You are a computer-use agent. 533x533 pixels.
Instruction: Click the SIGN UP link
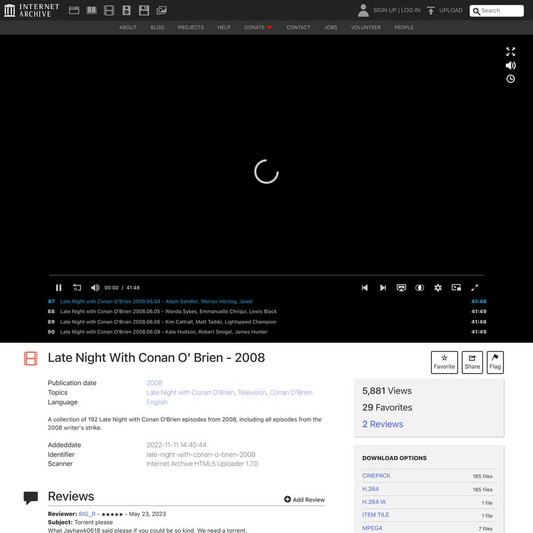pyautogui.click(x=385, y=10)
